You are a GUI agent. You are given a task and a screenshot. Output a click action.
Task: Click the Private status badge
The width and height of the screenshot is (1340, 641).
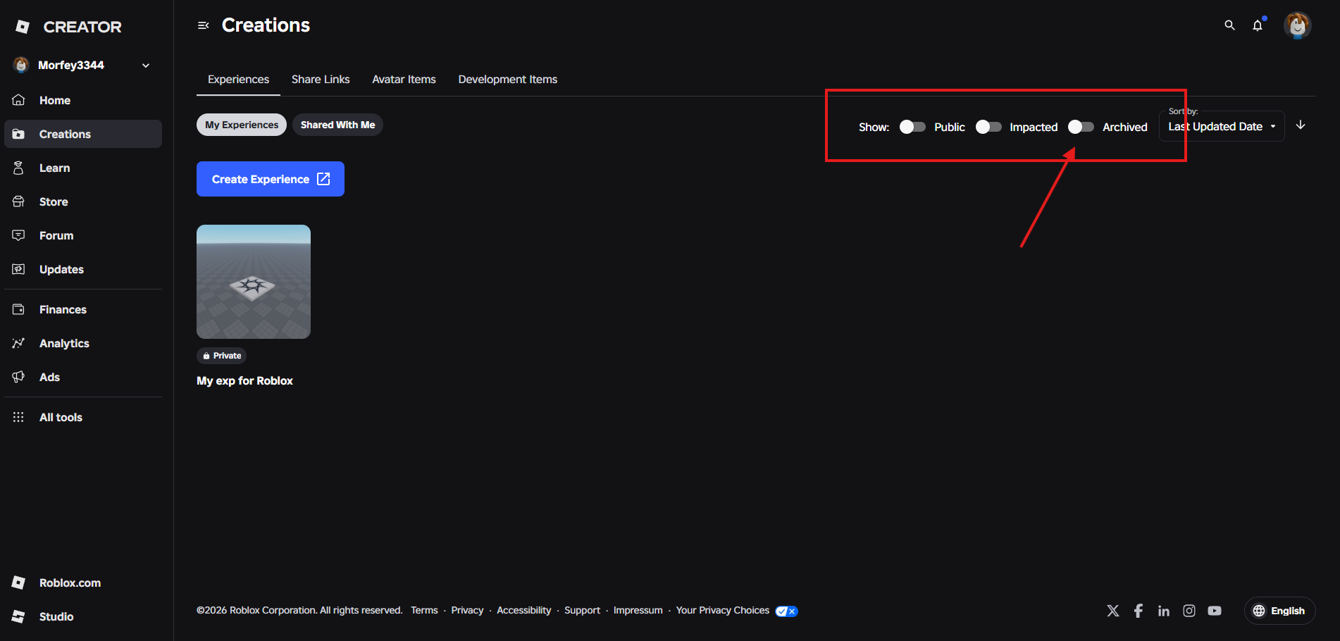(x=221, y=356)
